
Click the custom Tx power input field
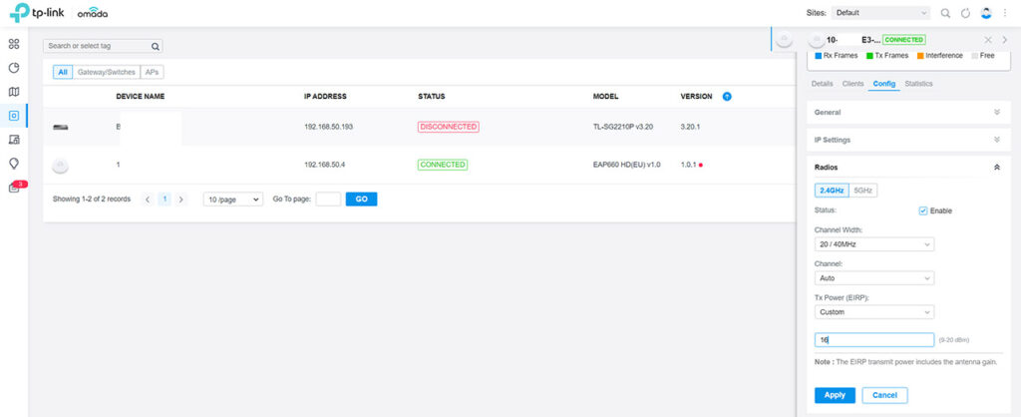[873, 340]
